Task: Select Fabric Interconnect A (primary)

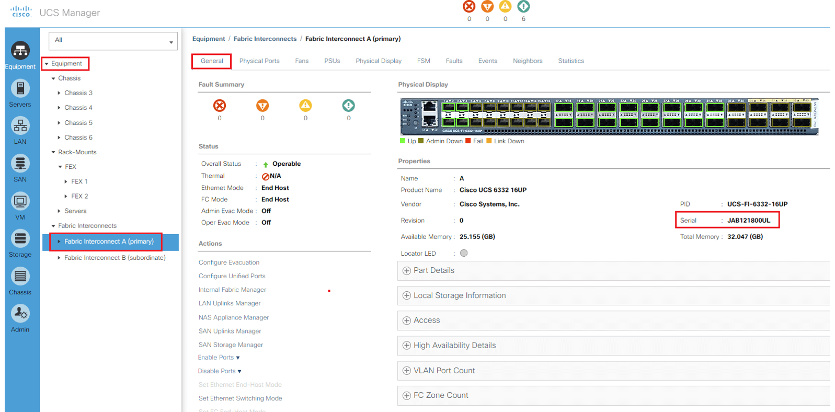Action: tap(109, 242)
